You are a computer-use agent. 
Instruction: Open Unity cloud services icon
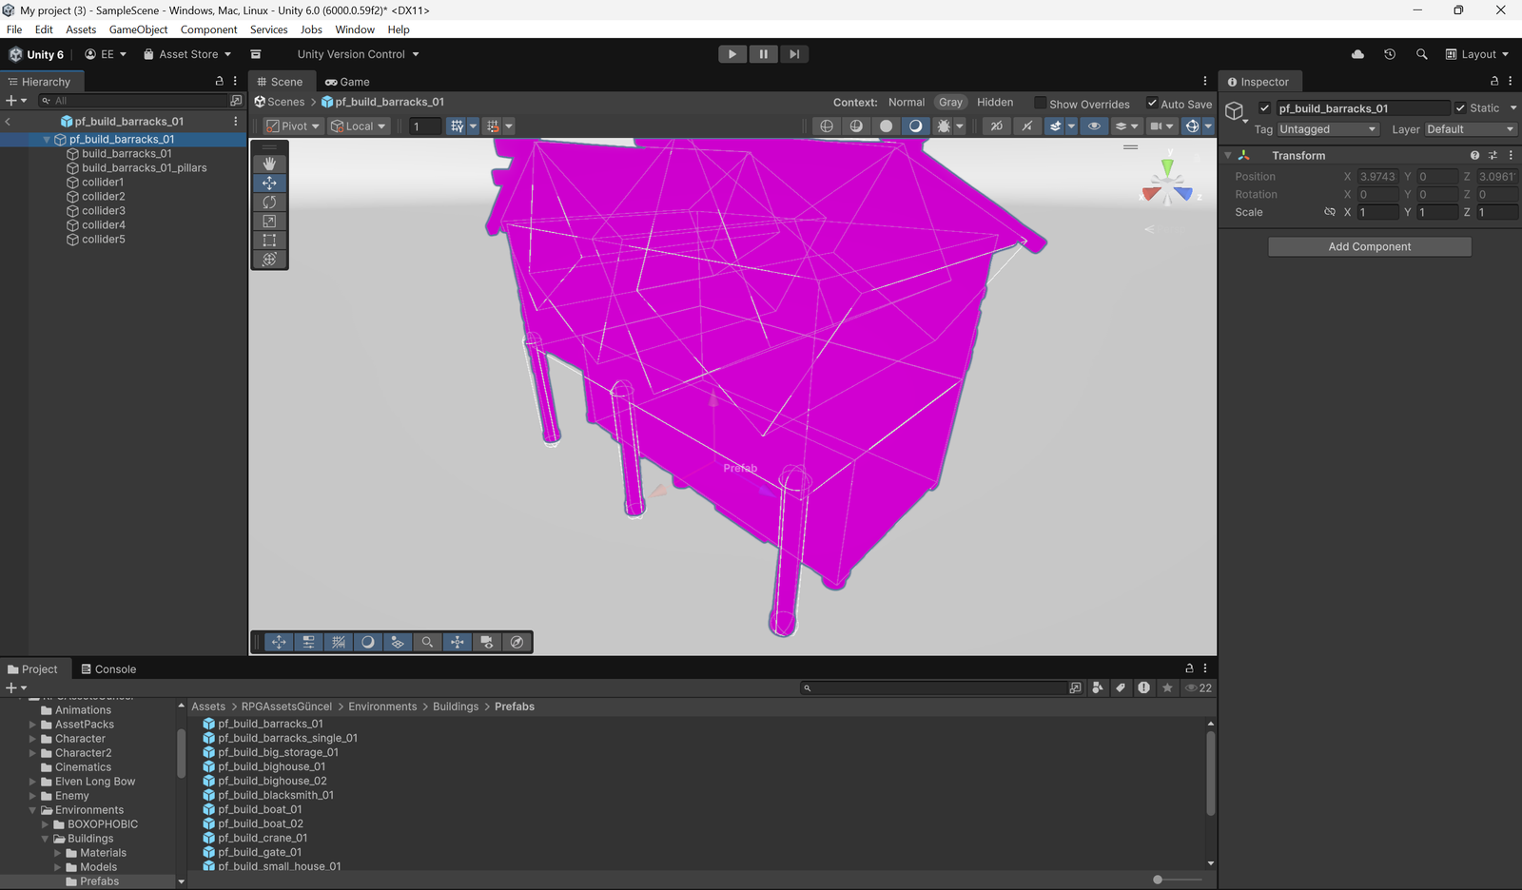(x=1357, y=54)
